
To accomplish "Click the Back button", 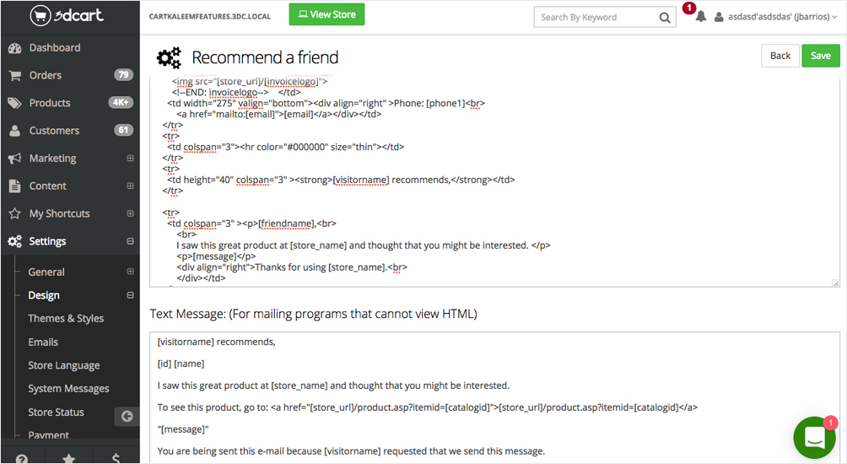I will pos(780,56).
